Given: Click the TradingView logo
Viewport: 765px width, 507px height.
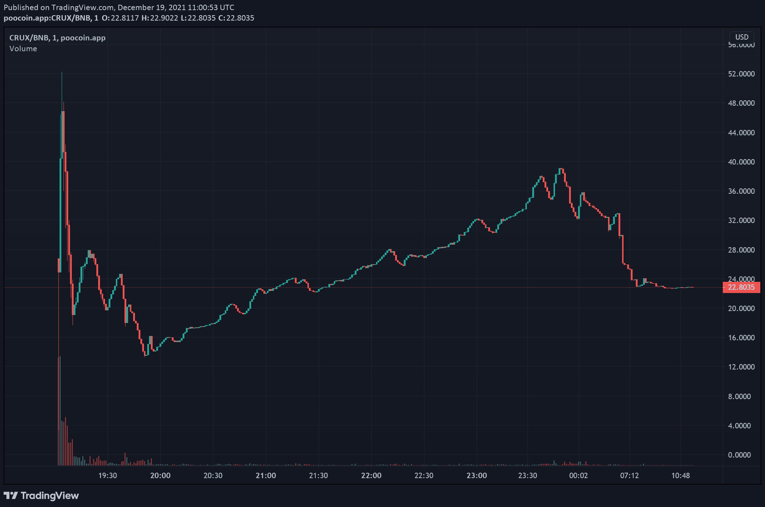Looking at the screenshot, I should [x=41, y=495].
